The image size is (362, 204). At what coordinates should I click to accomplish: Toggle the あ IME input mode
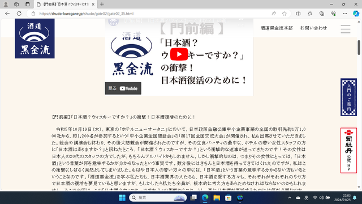coord(307,198)
